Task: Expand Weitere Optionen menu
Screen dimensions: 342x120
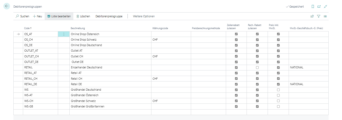Action: pos(144,16)
